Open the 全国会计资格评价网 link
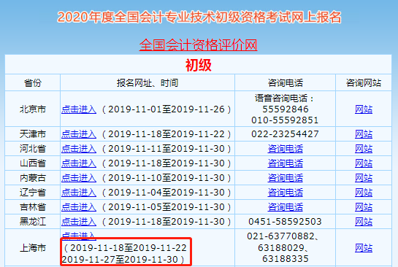The image size is (398, 267). [x=198, y=45]
